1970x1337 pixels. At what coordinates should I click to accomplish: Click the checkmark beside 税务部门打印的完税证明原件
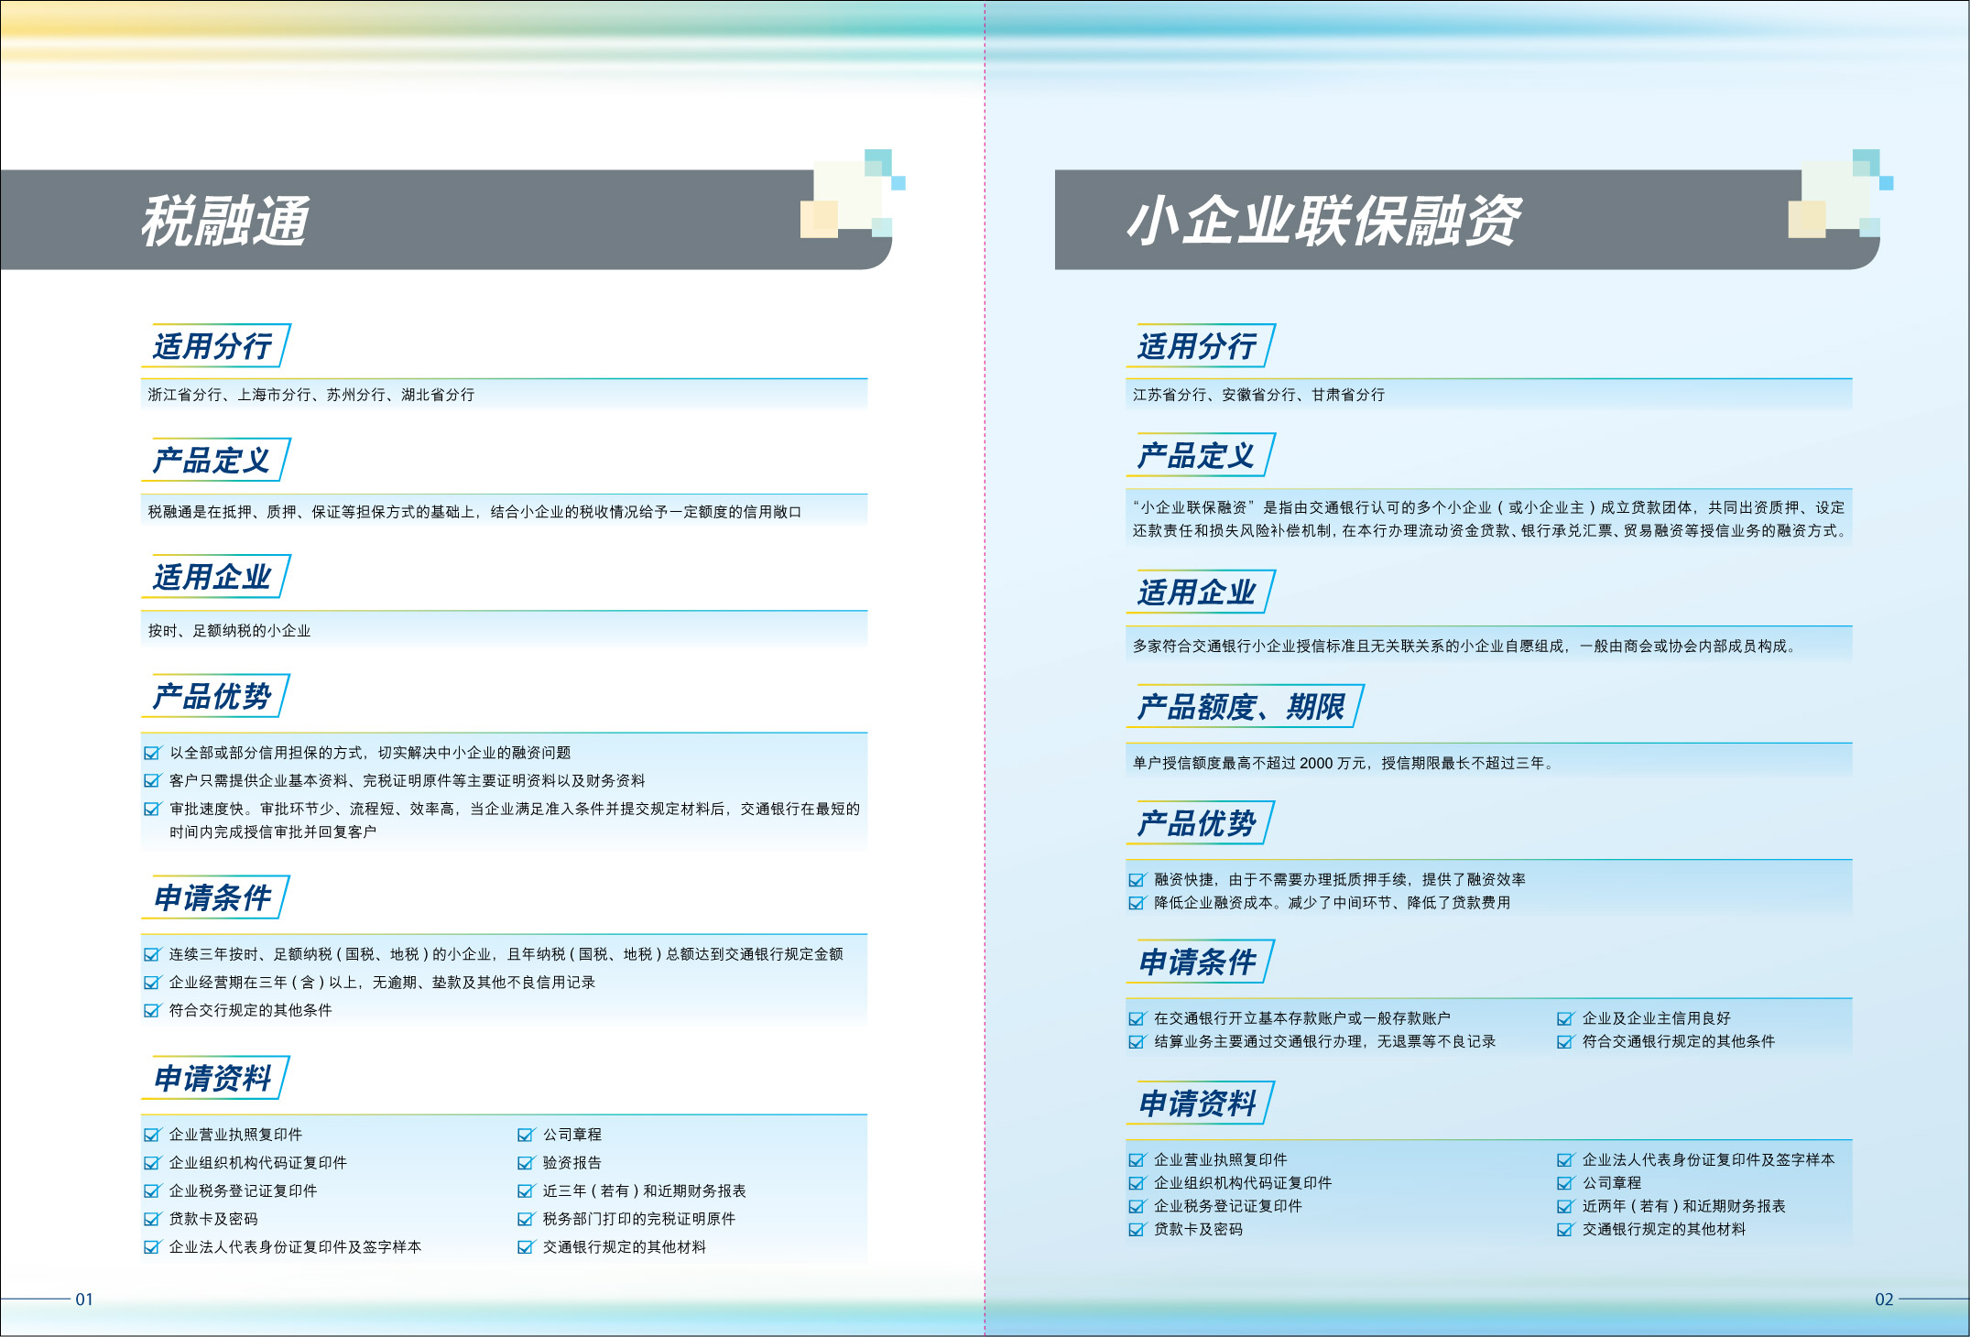(x=526, y=1219)
